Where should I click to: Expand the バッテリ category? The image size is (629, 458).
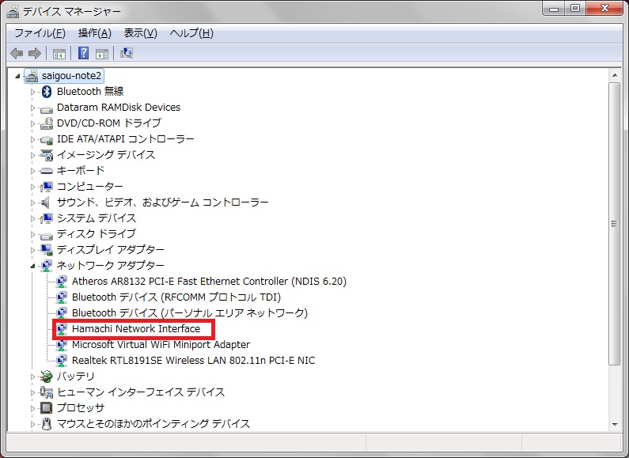point(32,377)
